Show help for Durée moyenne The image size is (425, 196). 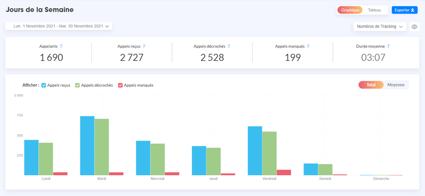[388, 46]
